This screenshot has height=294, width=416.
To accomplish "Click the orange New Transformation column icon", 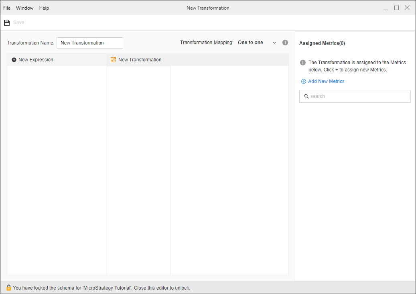I will (x=113, y=60).
